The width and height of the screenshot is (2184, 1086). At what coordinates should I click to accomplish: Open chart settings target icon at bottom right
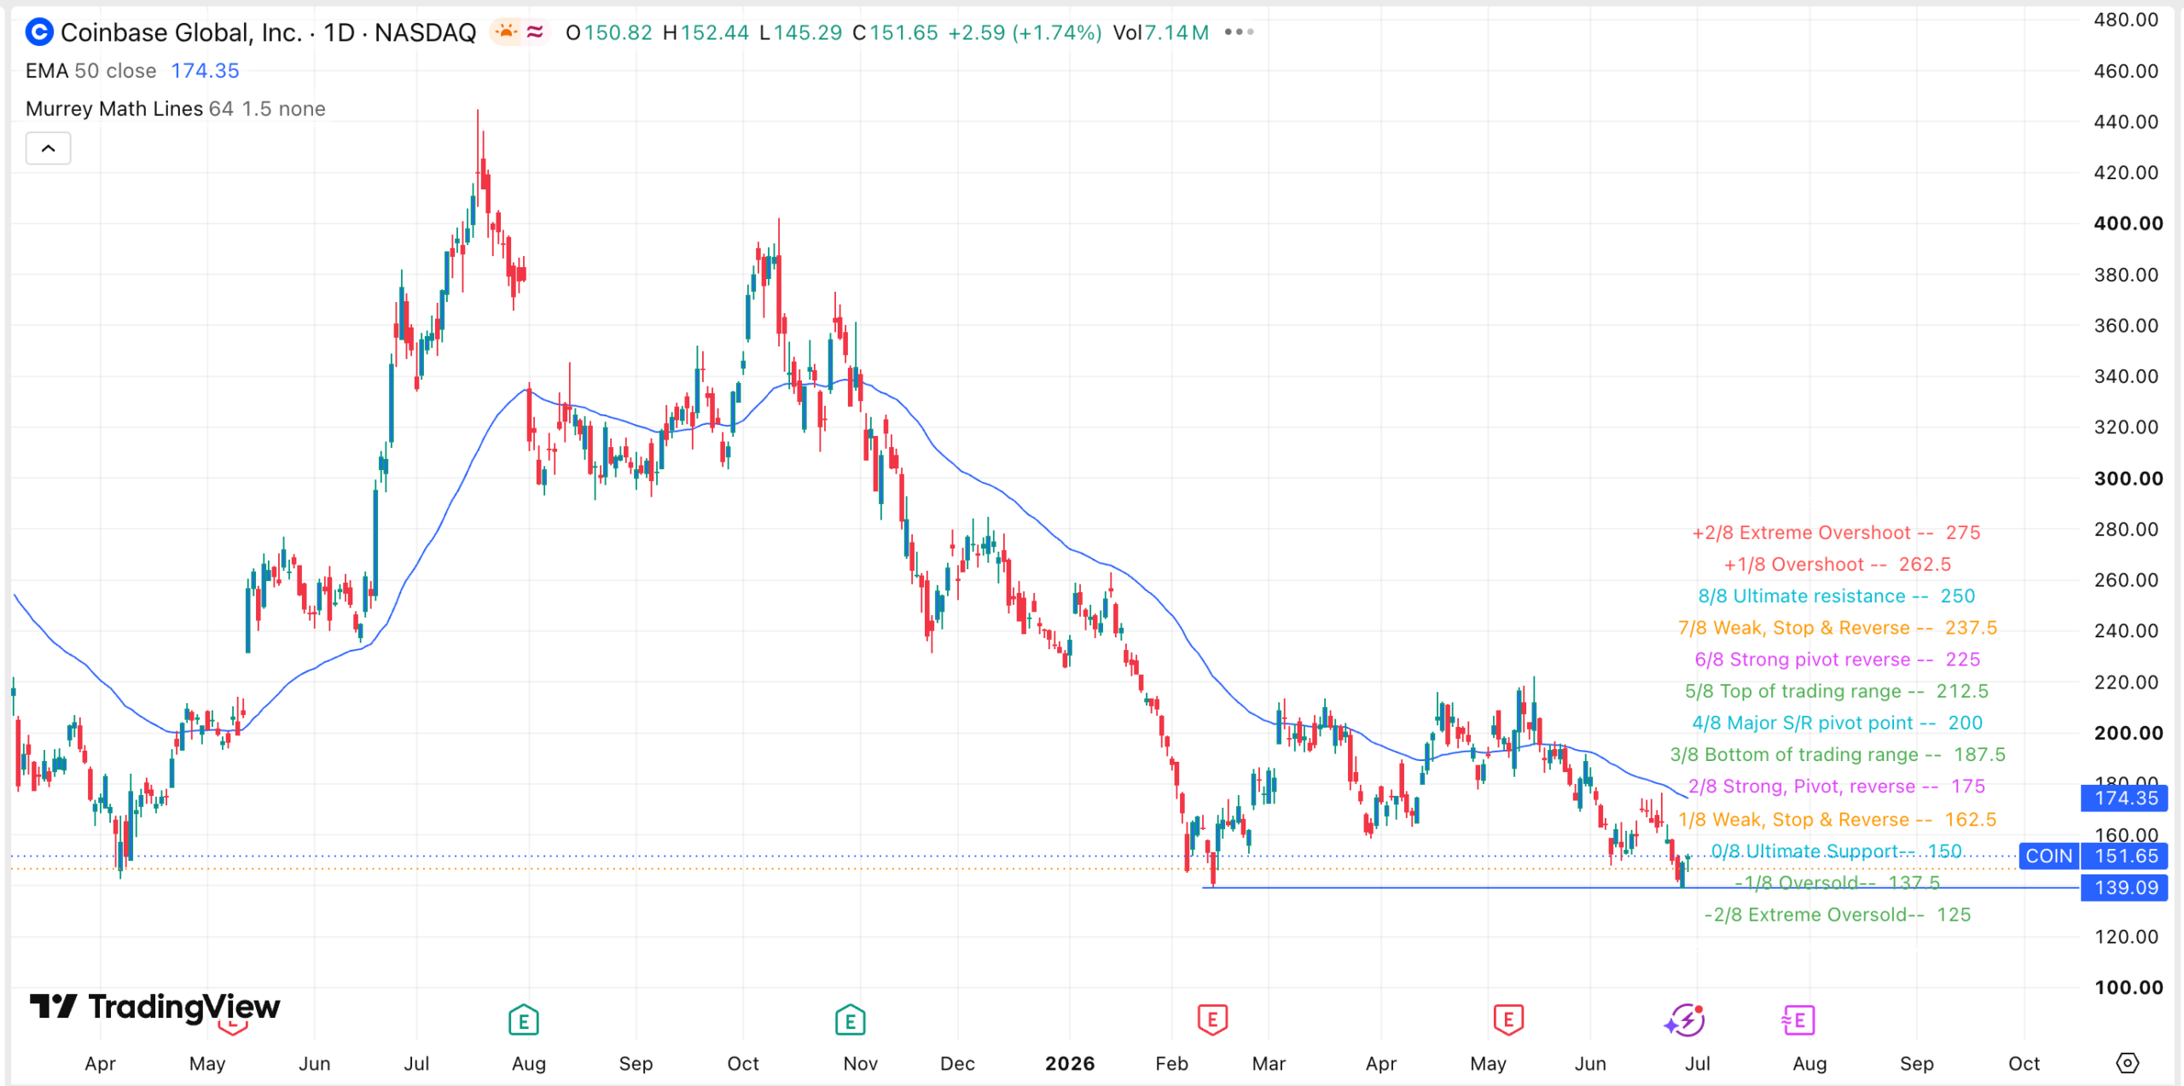click(2128, 1063)
